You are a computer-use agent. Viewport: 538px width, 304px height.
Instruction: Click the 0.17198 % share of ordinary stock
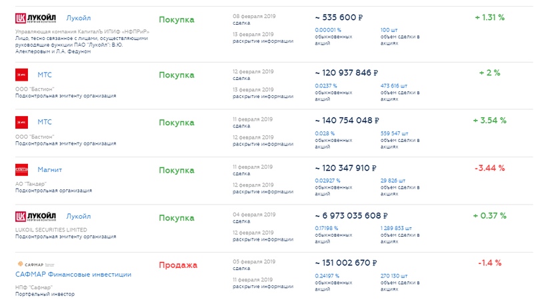click(x=326, y=227)
